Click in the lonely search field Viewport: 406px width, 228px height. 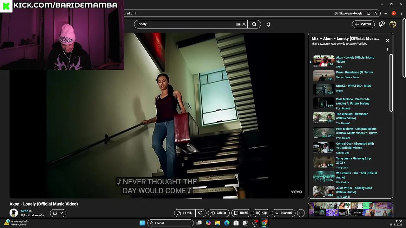(187, 24)
